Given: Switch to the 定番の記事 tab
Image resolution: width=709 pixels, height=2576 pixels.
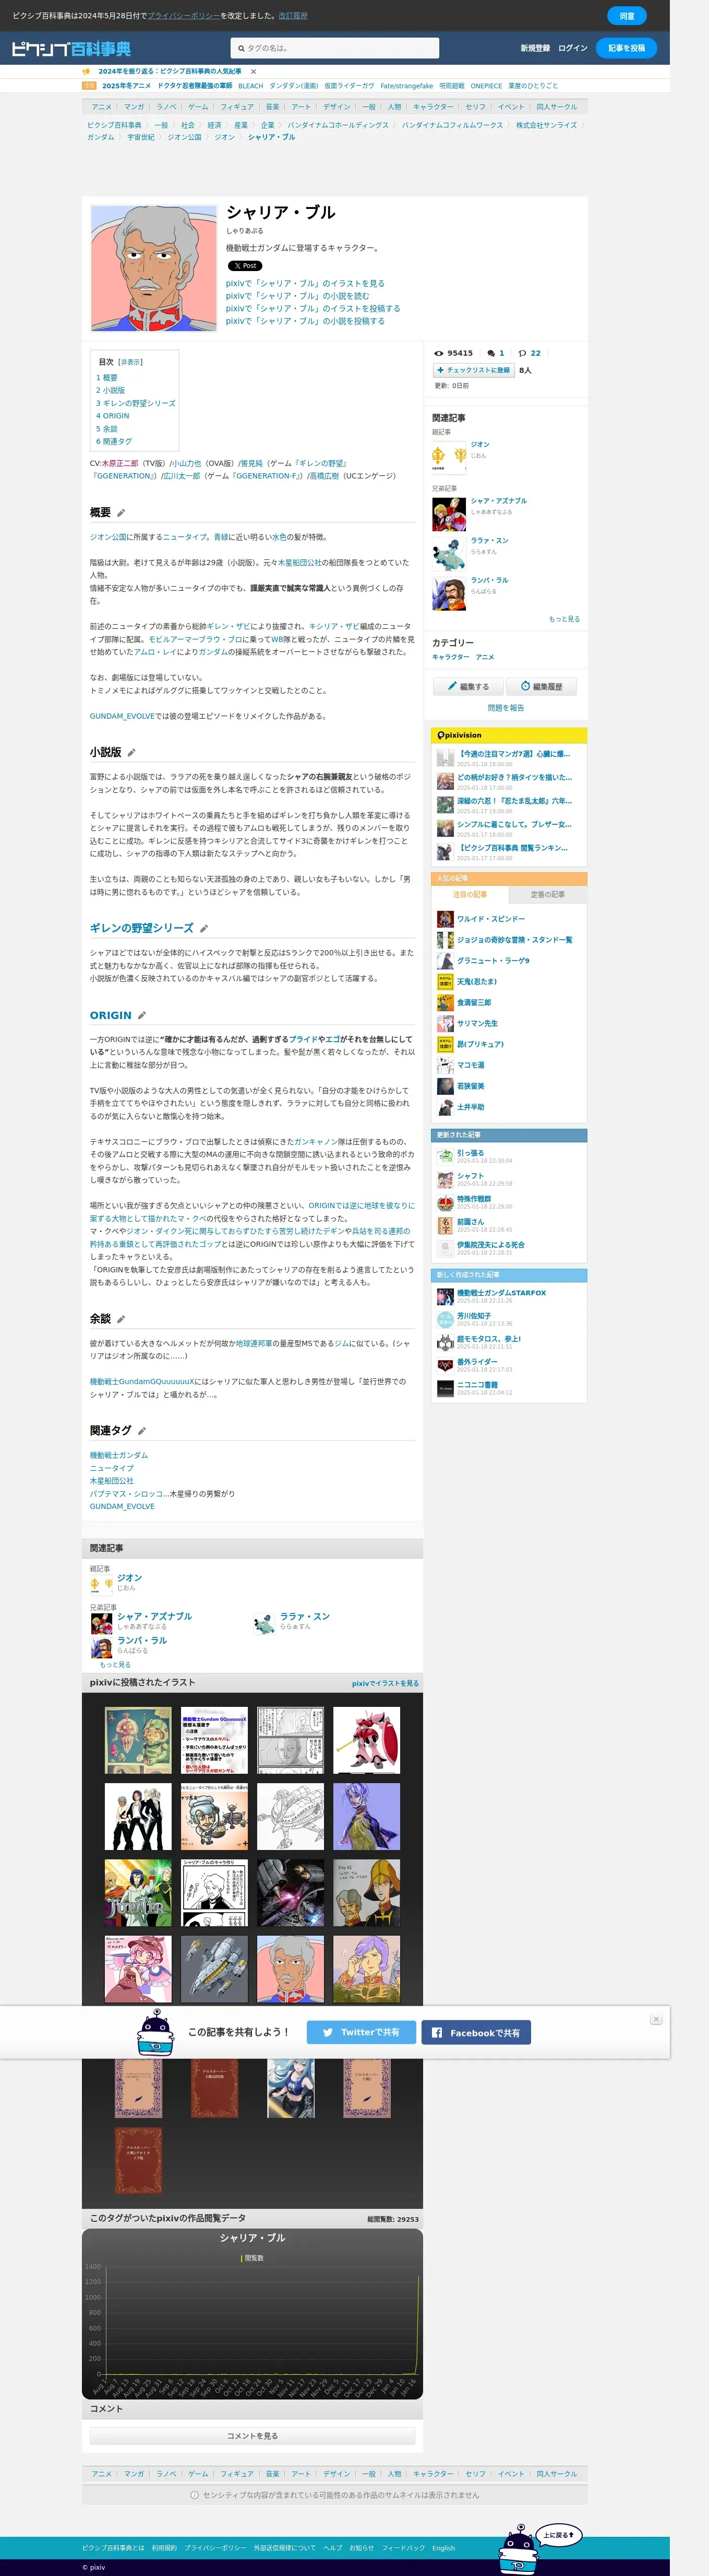Looking at the screenshot, I should click(x=547, y=895).
